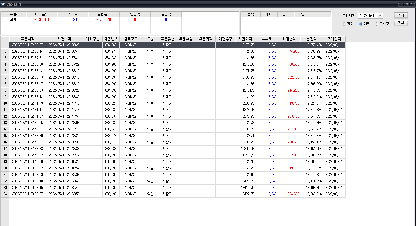This screenshot has width=416, height=226.
Task: Click the 체결번호 column header
Action: click(x=111, y=39)
